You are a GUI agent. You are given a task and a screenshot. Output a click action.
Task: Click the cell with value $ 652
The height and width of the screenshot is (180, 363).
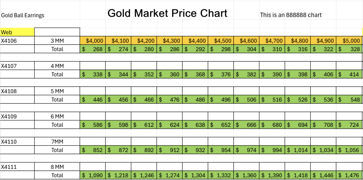click(220, 125)
